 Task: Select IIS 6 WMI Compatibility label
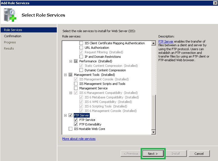point(108,102)
